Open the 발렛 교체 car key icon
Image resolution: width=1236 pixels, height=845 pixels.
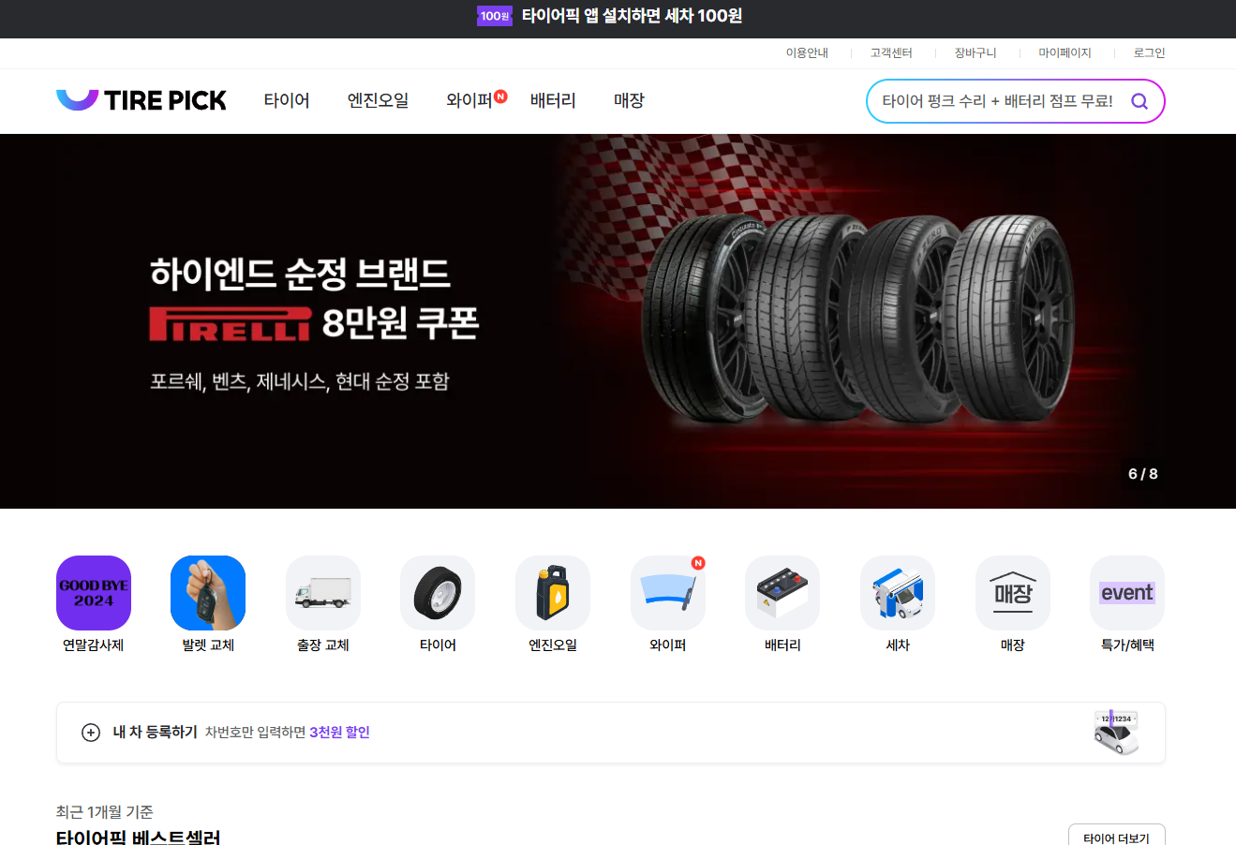(208, 593)
